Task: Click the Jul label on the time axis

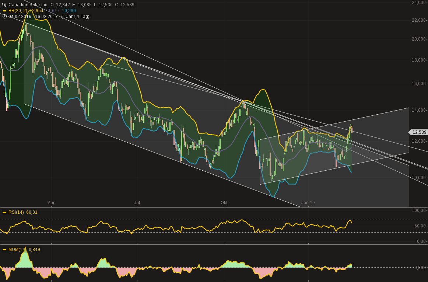Action: pyautogui.click(x=137, y=203)
